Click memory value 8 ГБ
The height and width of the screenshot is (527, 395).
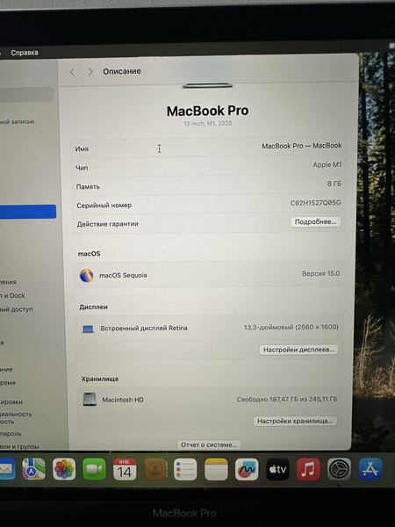click(334, 184)
